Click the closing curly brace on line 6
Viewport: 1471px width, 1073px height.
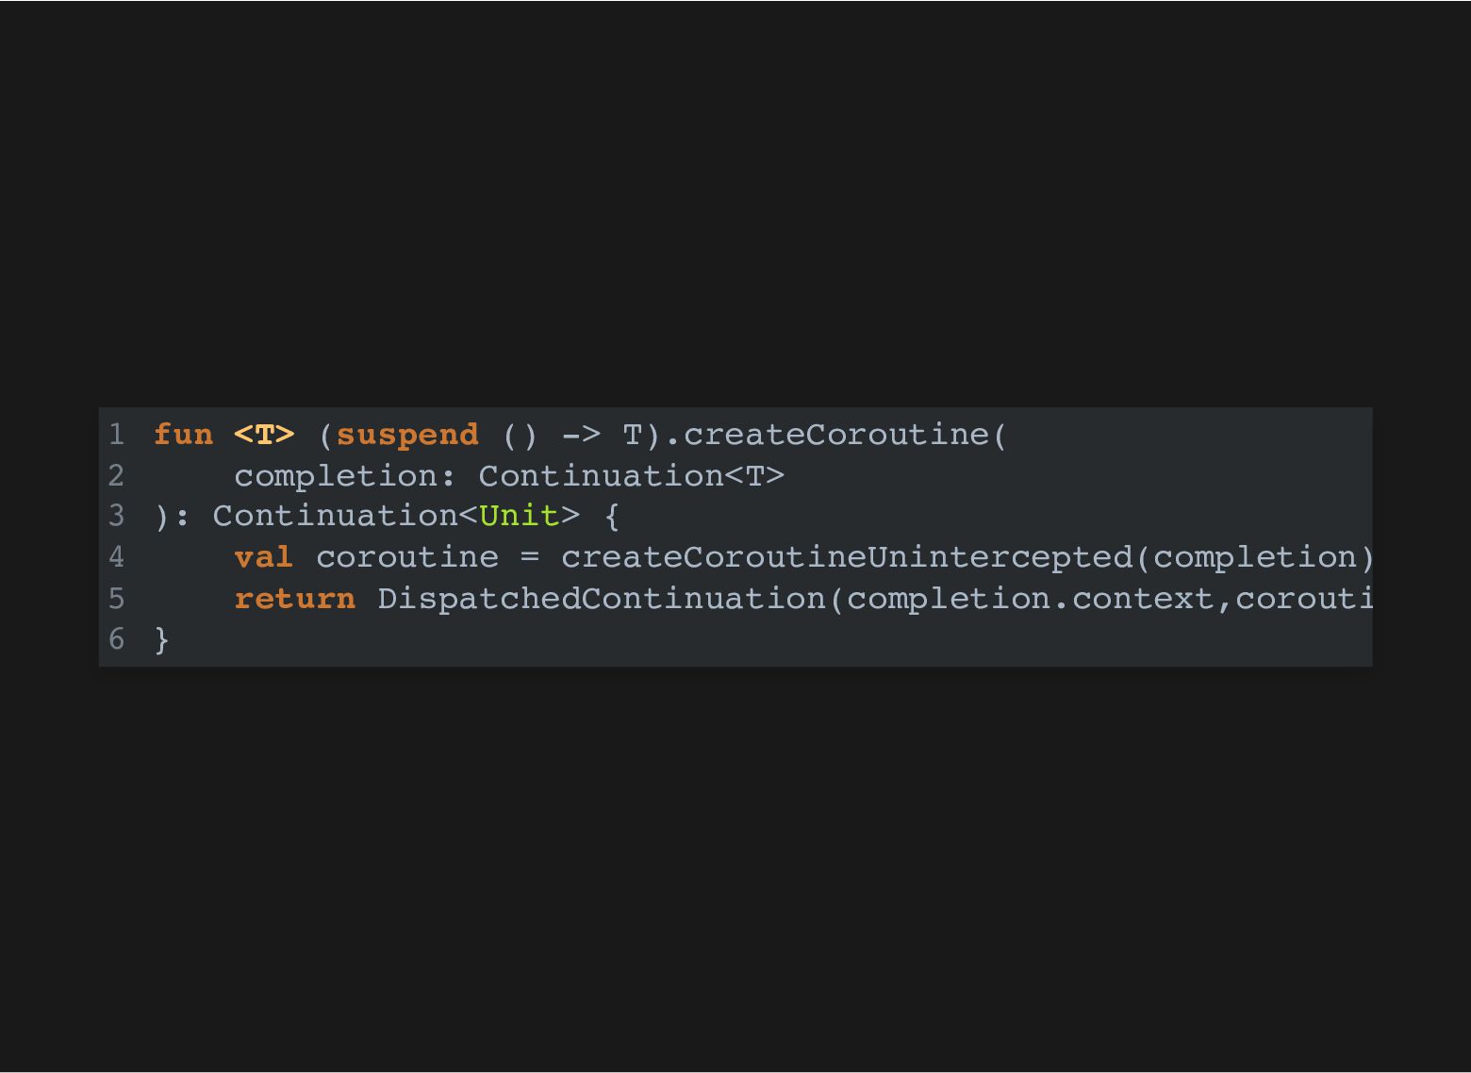162,640
